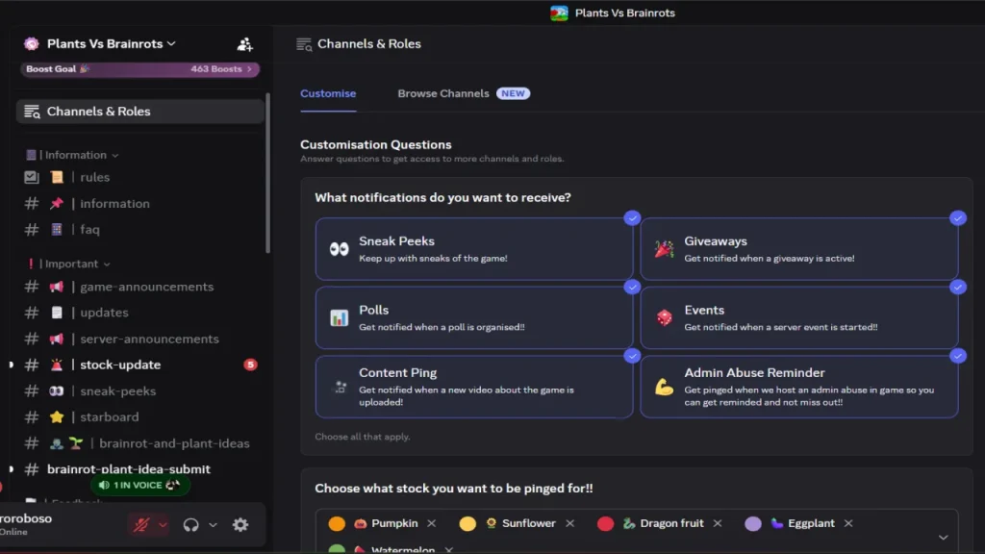985x554 pixels.
Task: Expand the stock ping selection dropdown
Action: [x=943, y=537]
